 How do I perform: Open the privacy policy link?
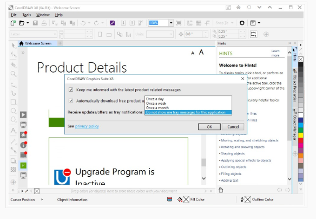[87, 126]
